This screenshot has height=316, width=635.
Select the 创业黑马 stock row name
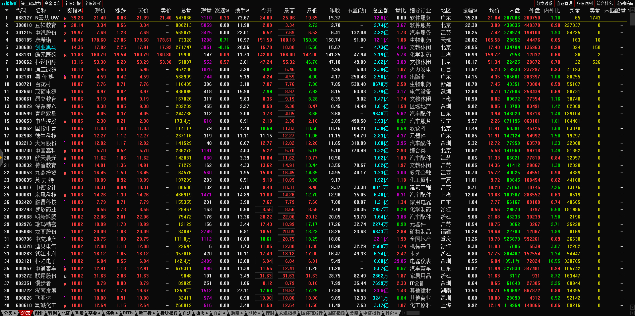pos(46,48)
